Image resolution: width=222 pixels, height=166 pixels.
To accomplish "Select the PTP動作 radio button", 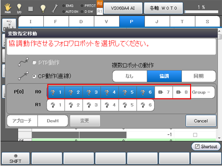I will [34, 63].
